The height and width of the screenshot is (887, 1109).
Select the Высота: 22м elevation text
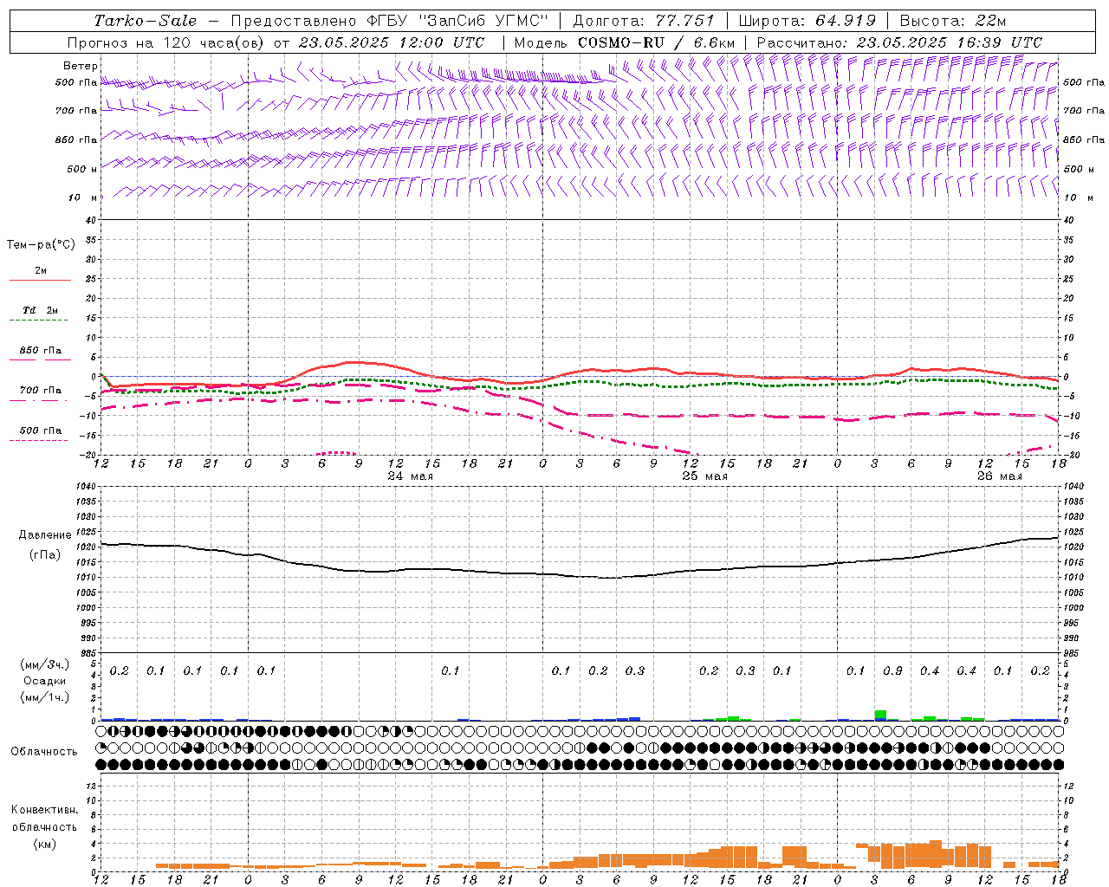point(953,21)
